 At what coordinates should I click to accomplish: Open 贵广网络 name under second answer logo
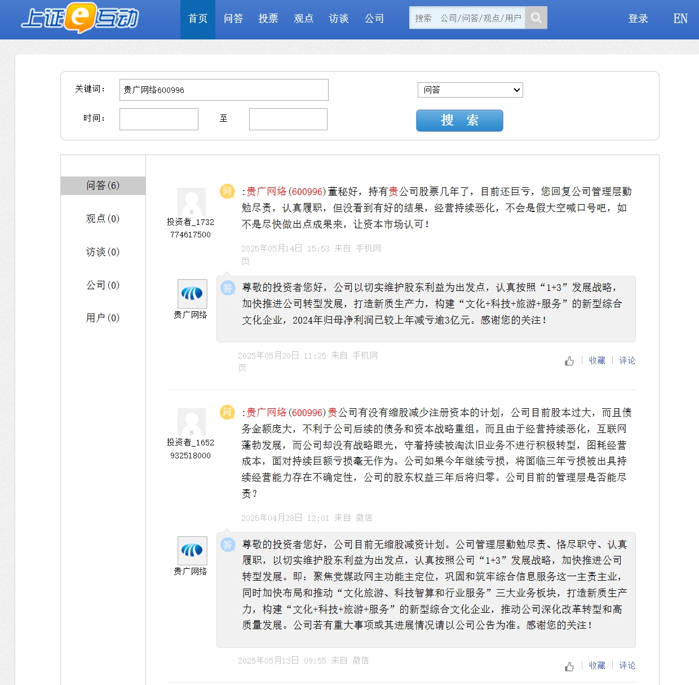click(191, 572)
